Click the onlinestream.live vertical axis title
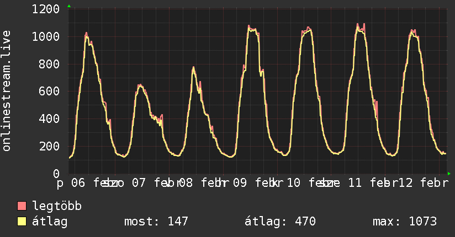This screenshot has height=237, width=455. (6, 91)
